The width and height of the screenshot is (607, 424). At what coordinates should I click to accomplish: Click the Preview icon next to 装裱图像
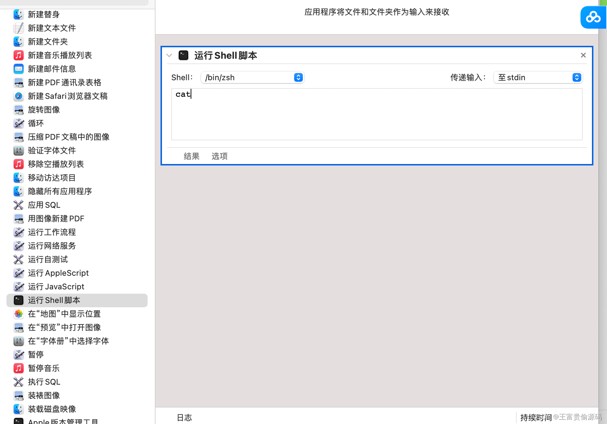point(19,395)
